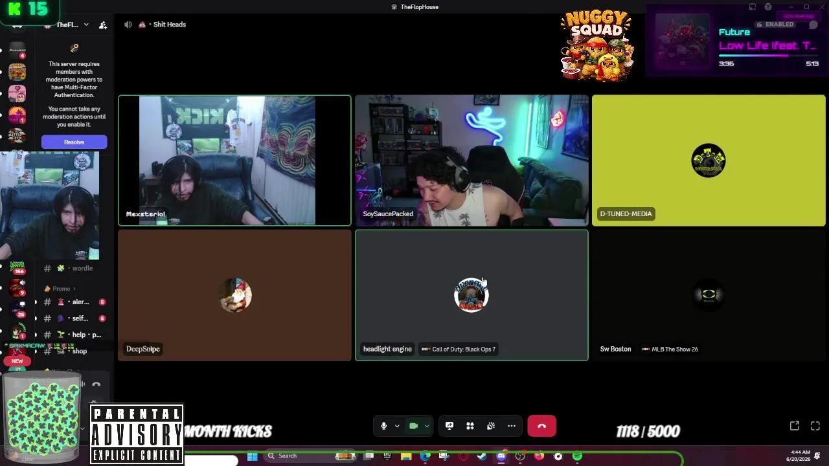
Task: Turn off the camera button
Action: point(413,426)
